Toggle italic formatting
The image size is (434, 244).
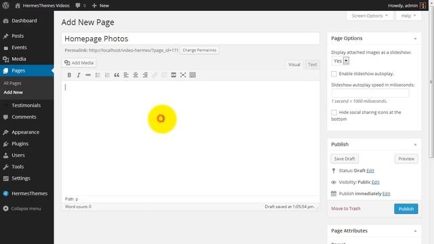click(x=79, y=75)
